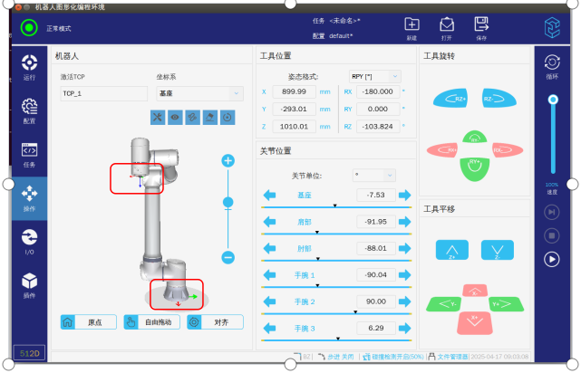
Task: Toggle the 碰撞检测 collision detection status
Action: [x=392, y=357]
